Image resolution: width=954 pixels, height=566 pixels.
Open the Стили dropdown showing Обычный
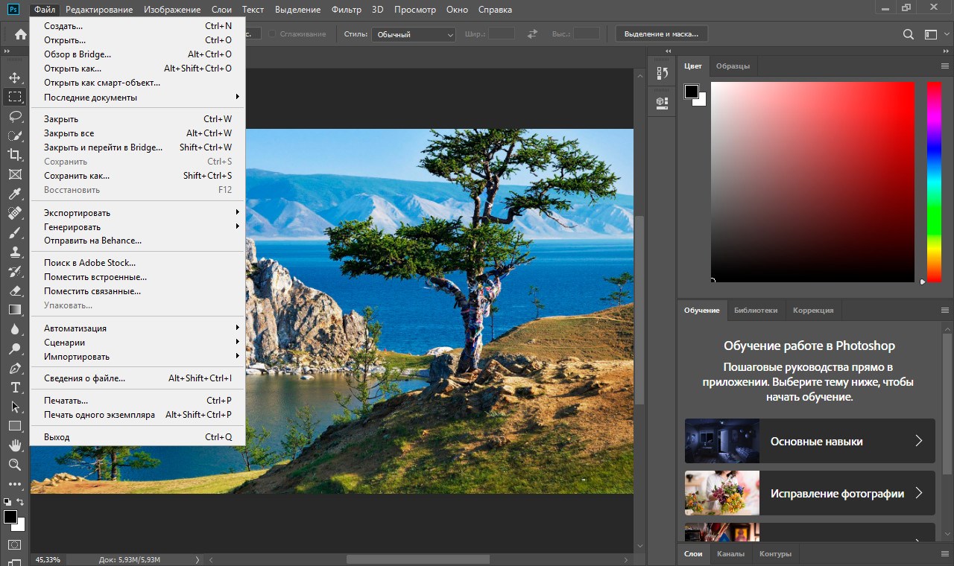(x=414, y=34)
